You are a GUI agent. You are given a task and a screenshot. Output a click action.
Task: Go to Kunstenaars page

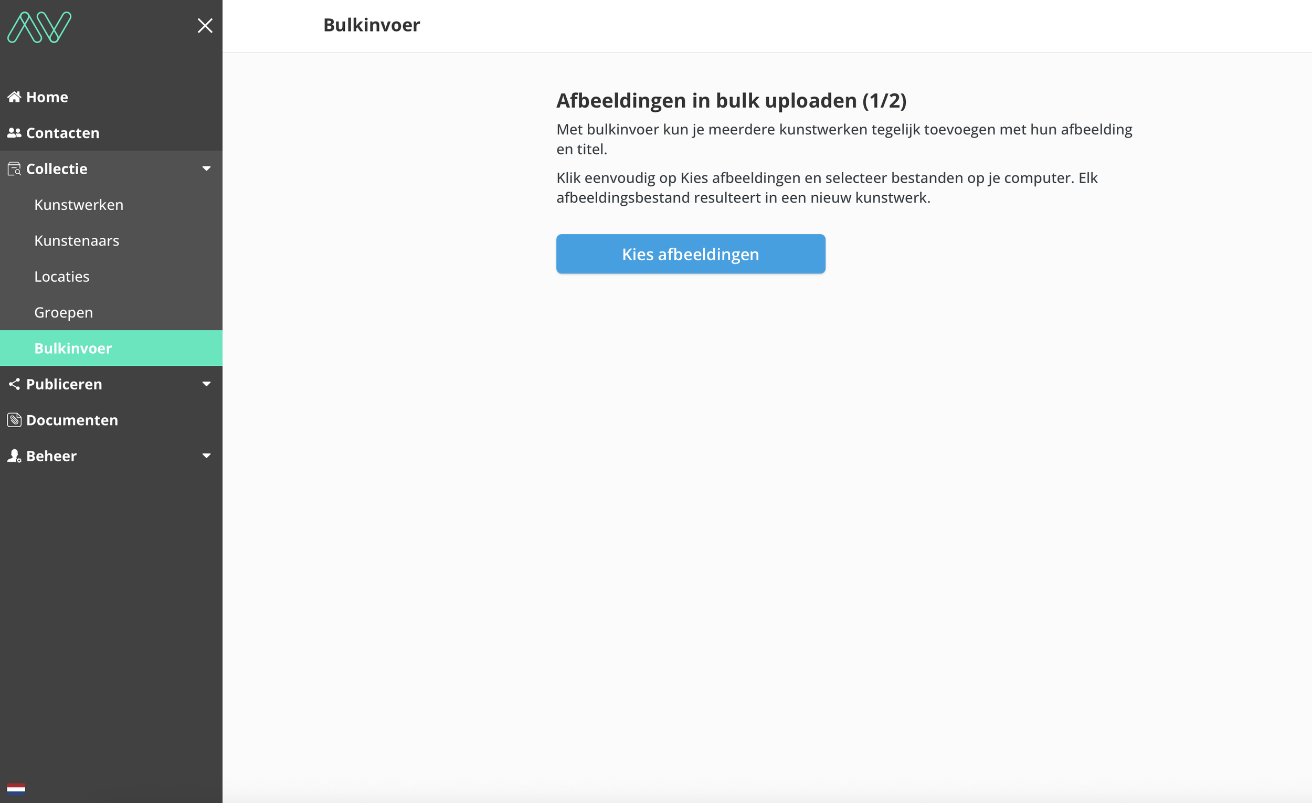pos(77,241)
